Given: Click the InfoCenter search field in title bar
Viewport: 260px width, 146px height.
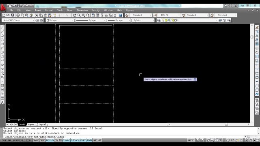Looking at the screenshot, I should (x=202, y=6).
